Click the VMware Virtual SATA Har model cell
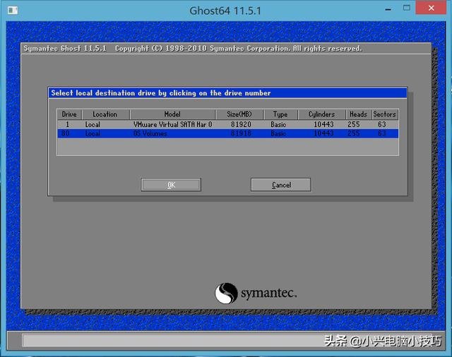 [172, 124]
